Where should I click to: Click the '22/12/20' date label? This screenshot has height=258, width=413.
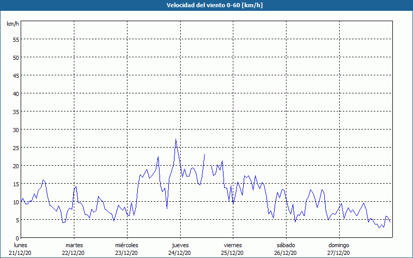(x=73, y=253)
